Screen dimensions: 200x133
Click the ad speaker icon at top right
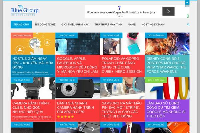pos(187,2)
